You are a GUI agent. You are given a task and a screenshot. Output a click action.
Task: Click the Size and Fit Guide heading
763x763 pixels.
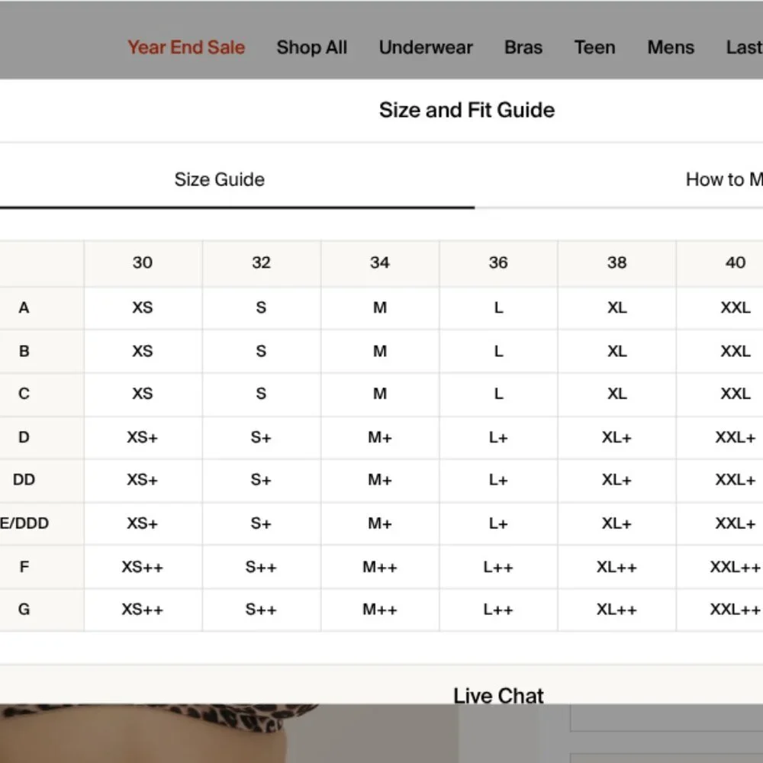coord(467,110)
